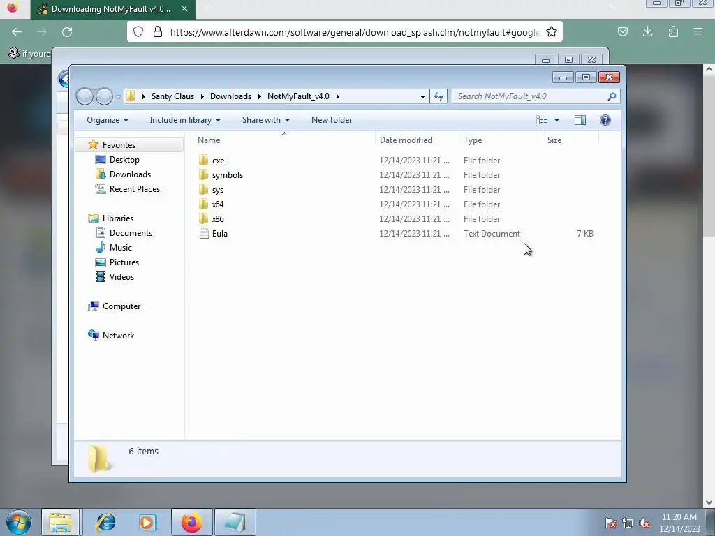Select Computer in navigation pane
This screenshot has height=536, width=715.
(121, 306)
